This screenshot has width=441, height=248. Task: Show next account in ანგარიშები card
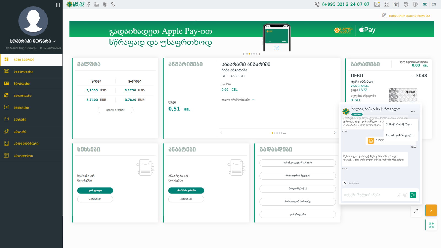tap(335, 133)
